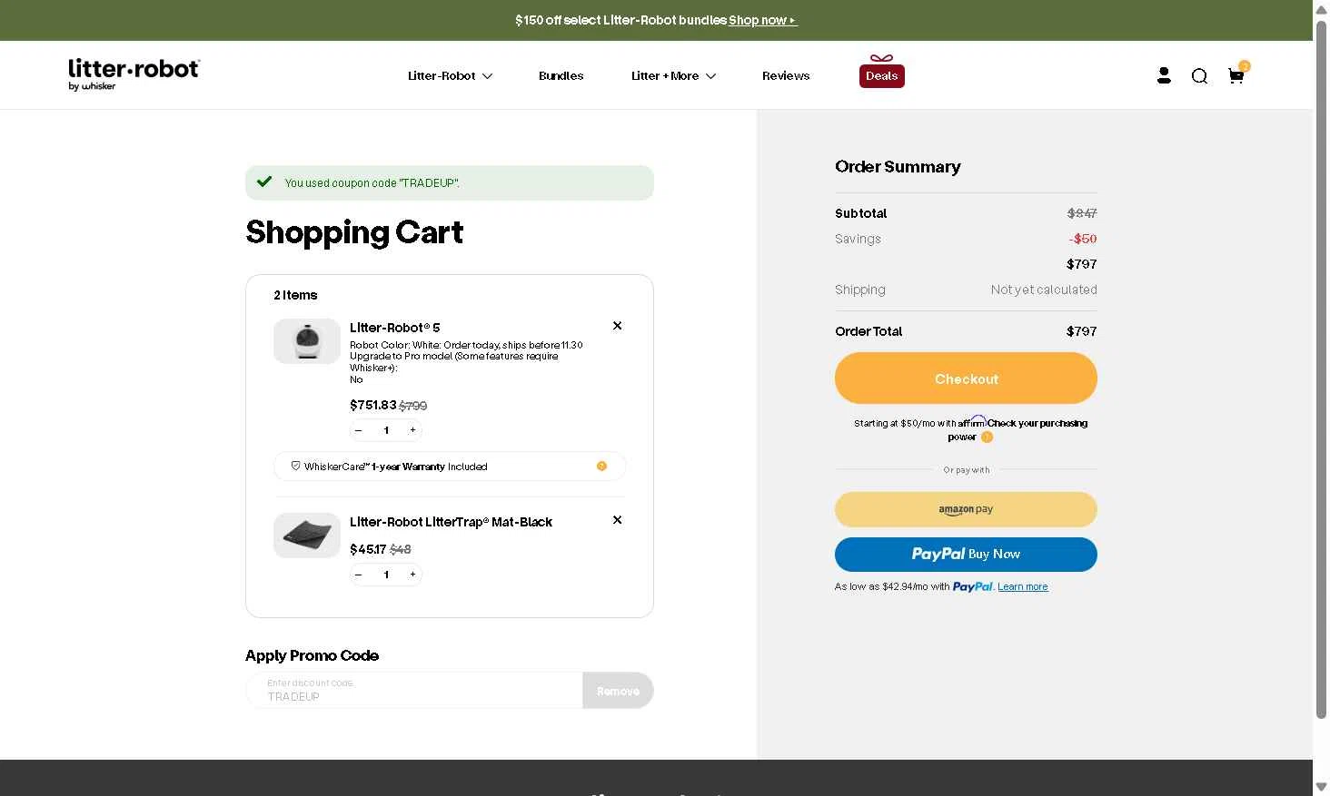The width and height of the screenshot is (1330, 796).
Task: Open the LitterTrap Mat product thumbnail
Action: coord(307,536)
